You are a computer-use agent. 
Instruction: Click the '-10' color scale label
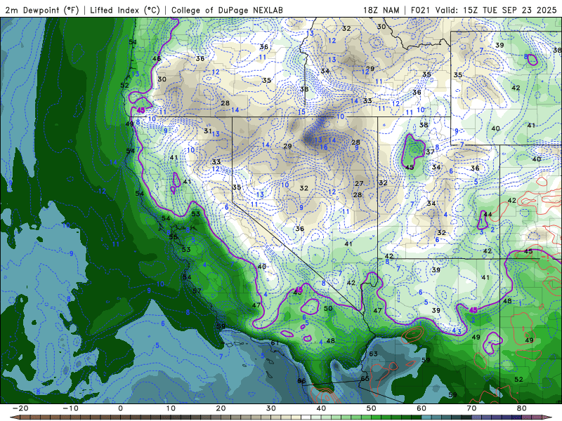point(70,408)
